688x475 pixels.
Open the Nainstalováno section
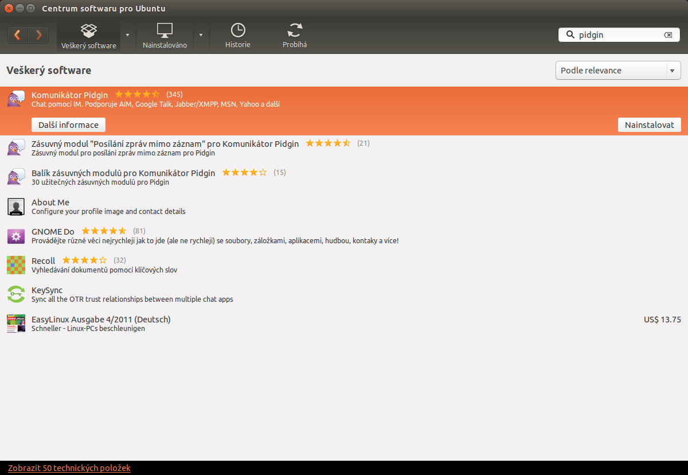point(165,36)
